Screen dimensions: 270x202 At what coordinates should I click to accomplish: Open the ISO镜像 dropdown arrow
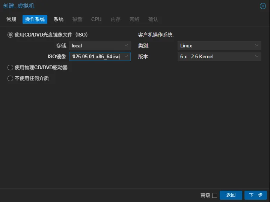click(126, 56)
